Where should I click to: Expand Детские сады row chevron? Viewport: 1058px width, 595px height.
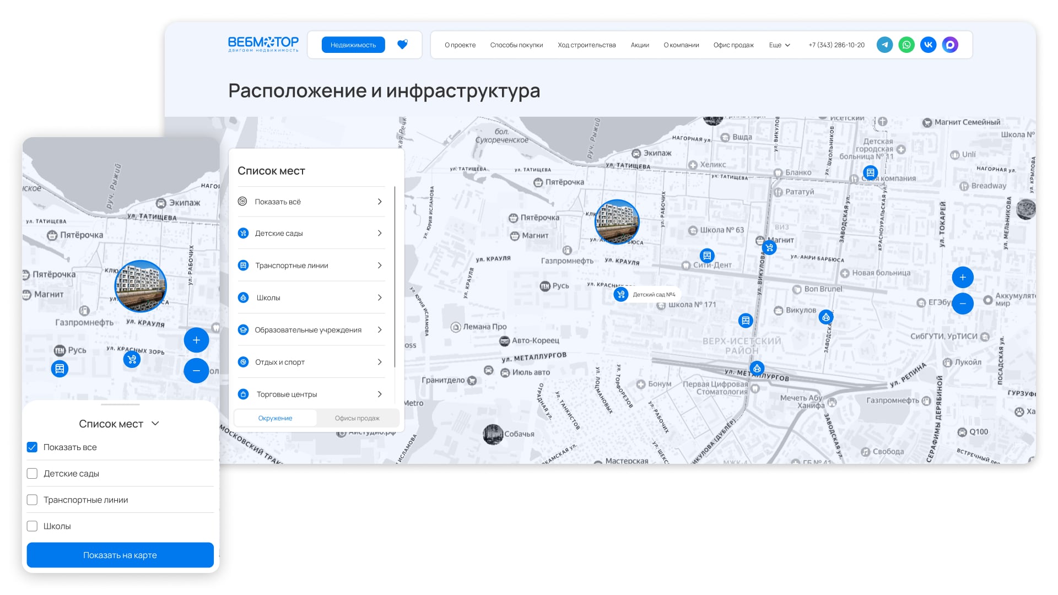[x=380, y=233]
